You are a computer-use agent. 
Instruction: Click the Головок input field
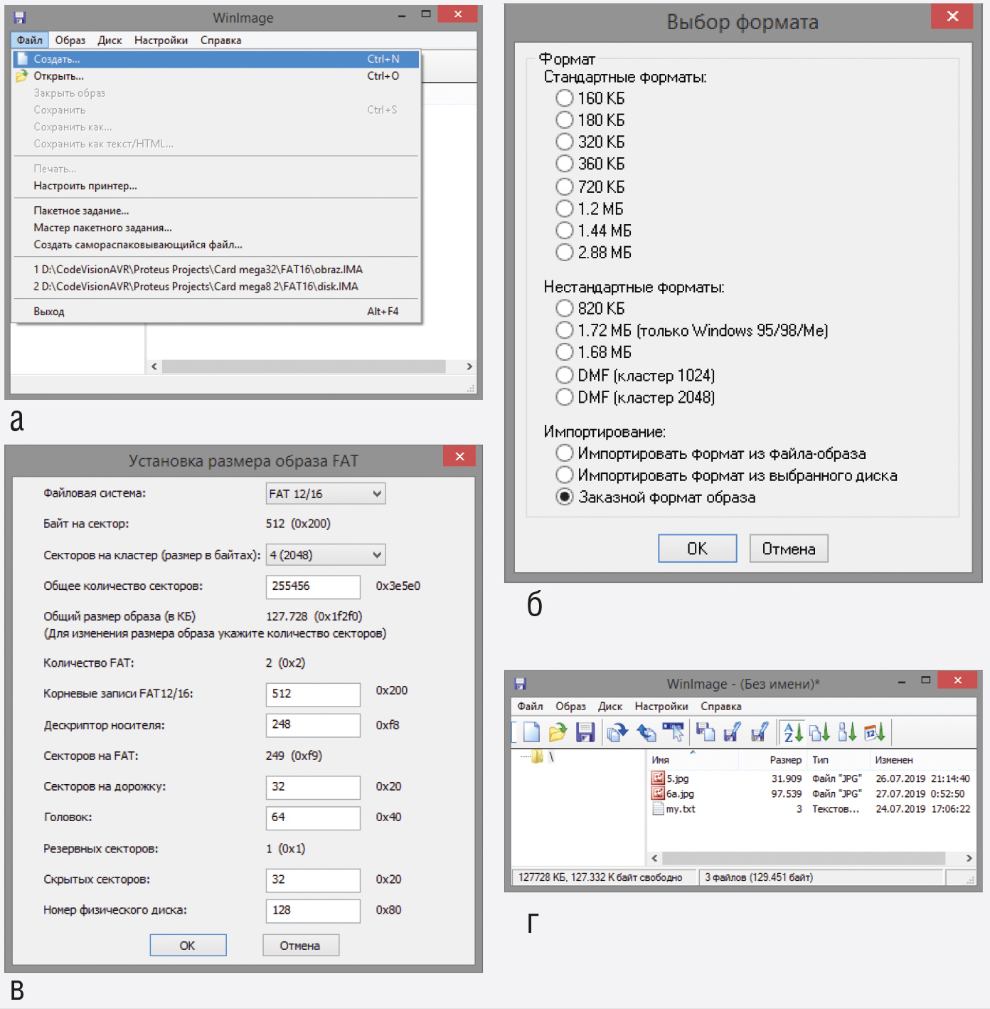[313, 818]
